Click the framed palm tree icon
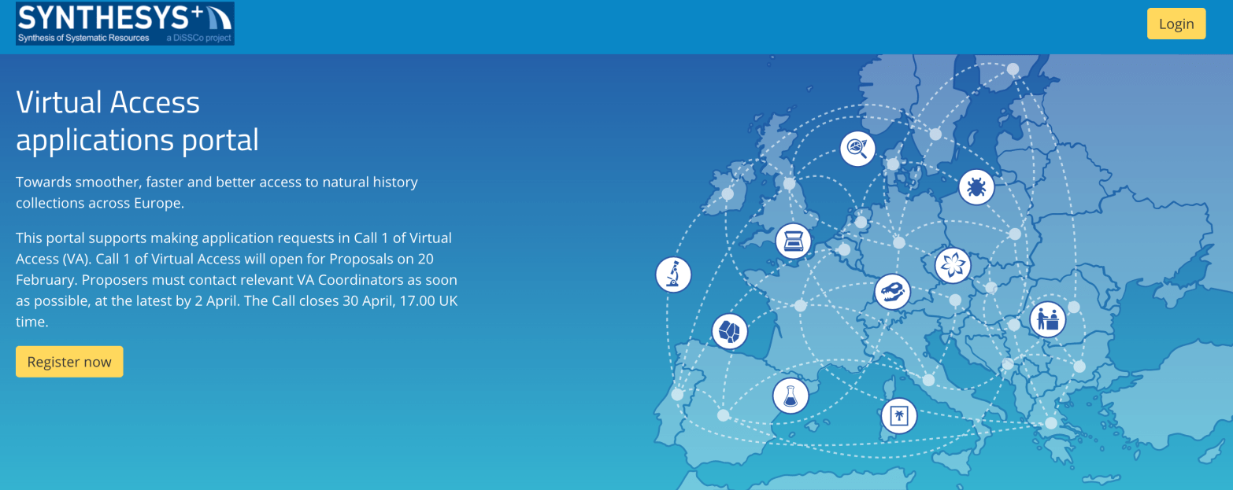The image size is (1233, 490). click(x=898, y=416)
